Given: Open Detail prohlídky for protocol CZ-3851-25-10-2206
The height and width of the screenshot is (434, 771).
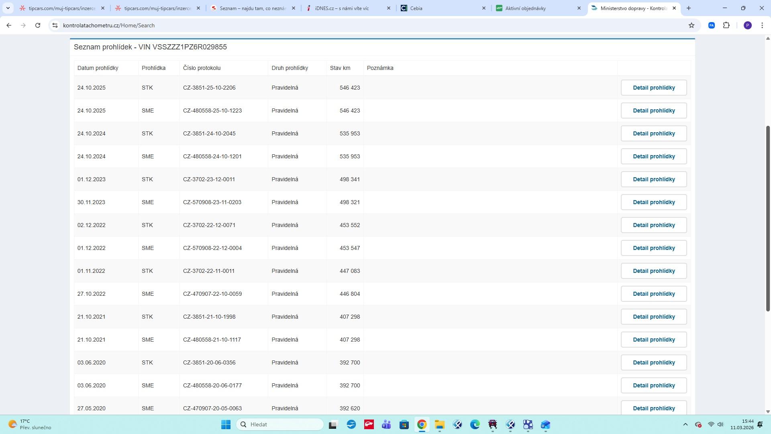Looking at the screenshot, I should pos(653,88).
